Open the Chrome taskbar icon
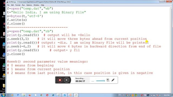Viewport: 173px width, 97px height. 41,95
